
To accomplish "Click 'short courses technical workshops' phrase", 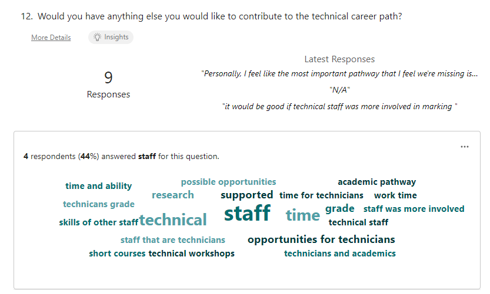I will (162, 254).
